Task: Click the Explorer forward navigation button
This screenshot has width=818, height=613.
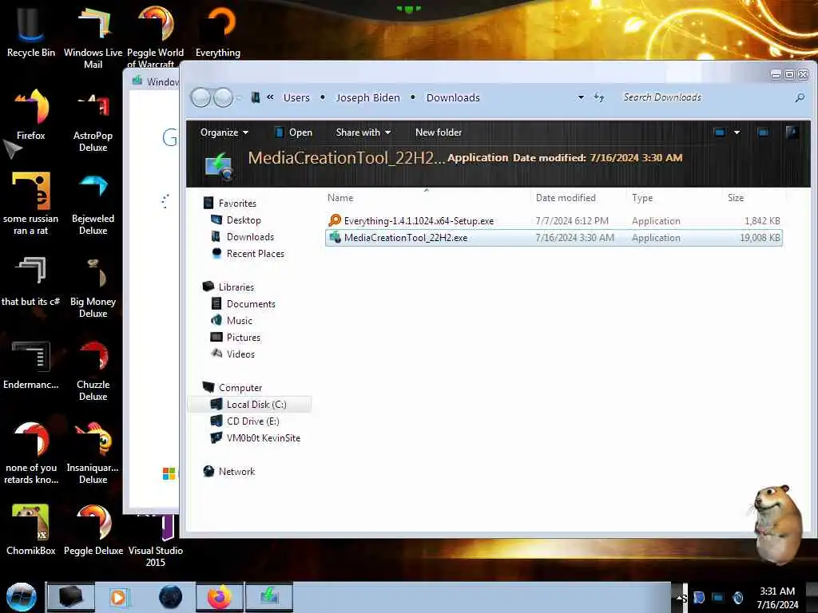Action: 224,97
